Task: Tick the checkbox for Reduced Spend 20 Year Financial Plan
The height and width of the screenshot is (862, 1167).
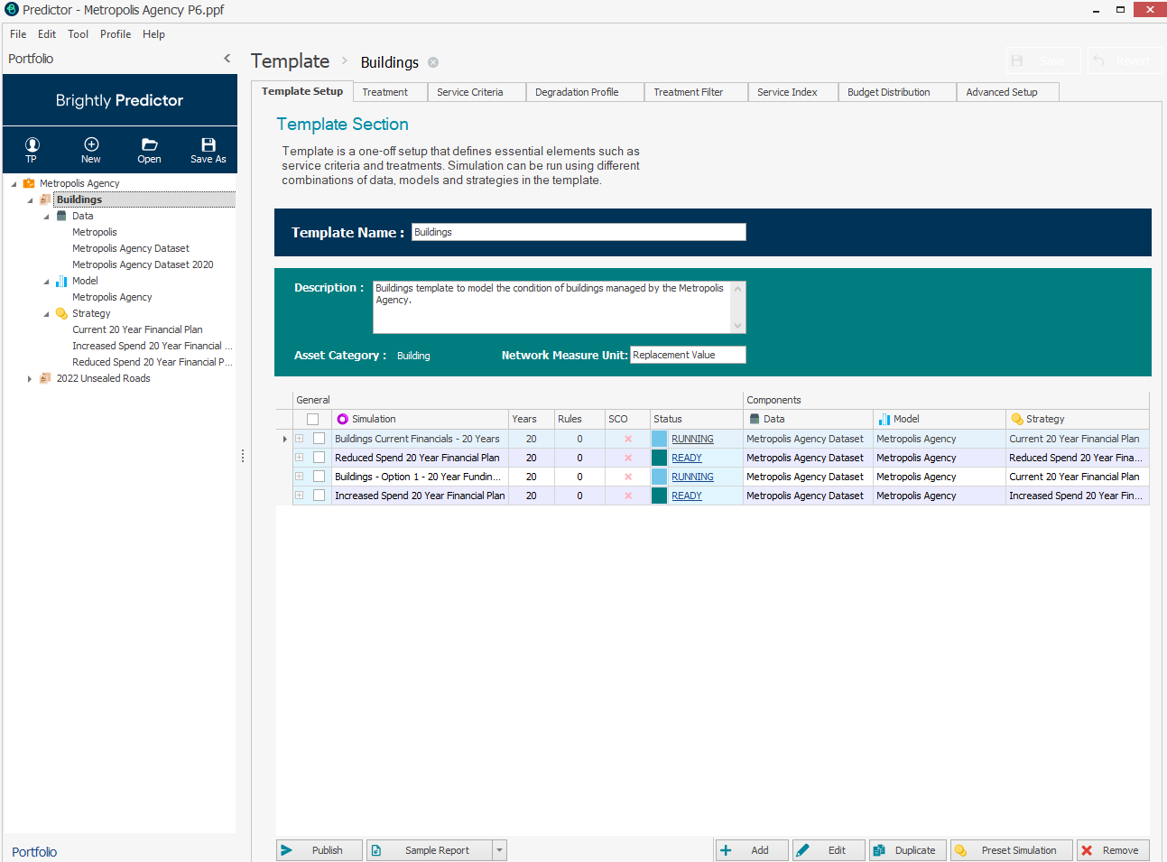Action: click(319, 458)
